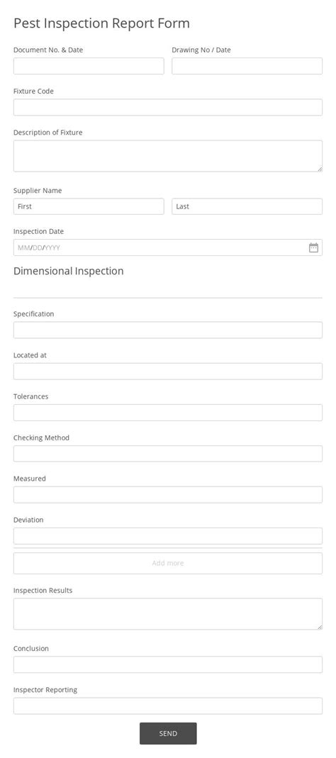Select the Specification input box
This screenshot has height=758, width=336.
tap(168, 330)
